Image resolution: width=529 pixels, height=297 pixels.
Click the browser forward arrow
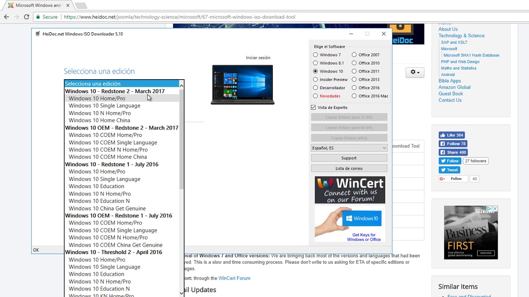tap(17, 17)
